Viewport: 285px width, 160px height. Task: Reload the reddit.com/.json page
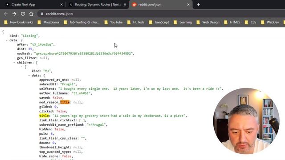point(23,14)
